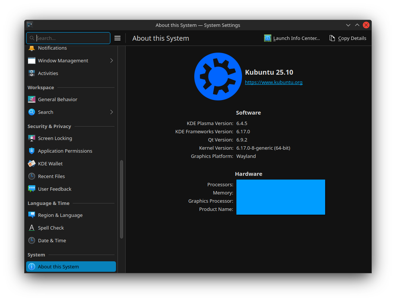Open Region & Language settings

coord(71,215)
